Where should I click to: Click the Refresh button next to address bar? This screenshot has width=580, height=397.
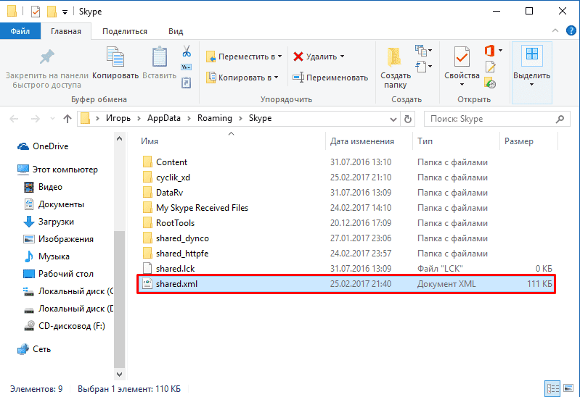[408, 119]
